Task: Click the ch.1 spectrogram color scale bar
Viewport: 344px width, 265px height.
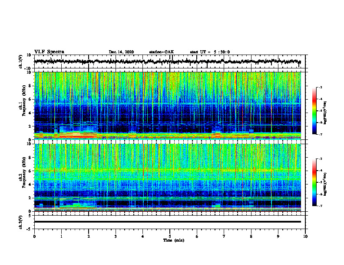Action: [x=314, y=111]
